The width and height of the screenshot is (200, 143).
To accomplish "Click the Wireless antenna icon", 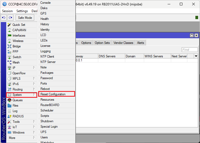I will coord(9,41).
